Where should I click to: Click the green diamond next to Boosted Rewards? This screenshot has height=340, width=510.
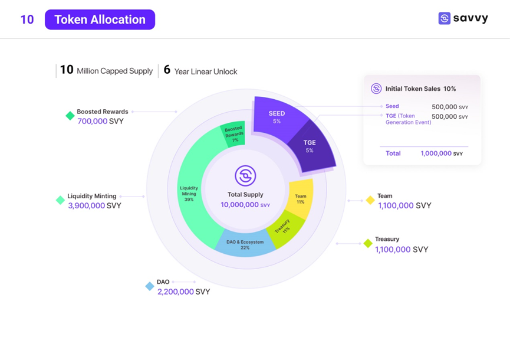(x=70, y=116)
